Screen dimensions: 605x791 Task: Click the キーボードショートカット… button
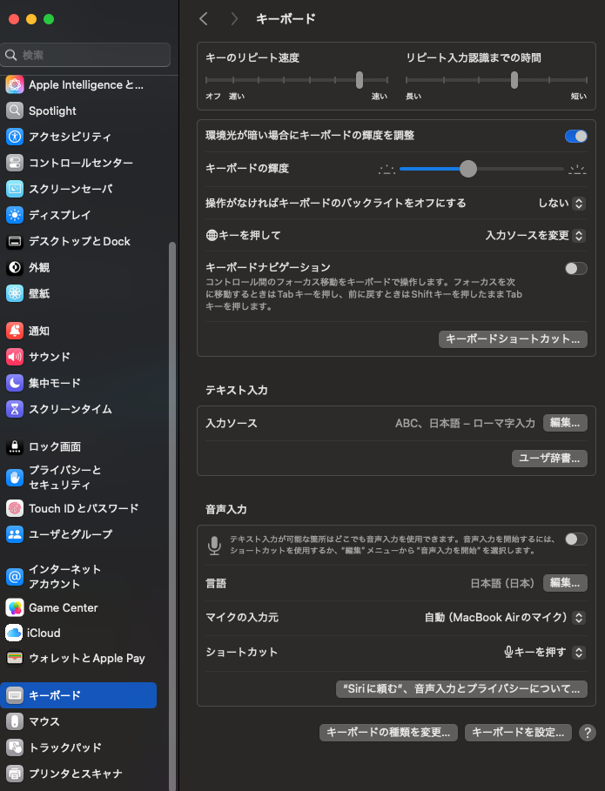(x=513, y=339)
